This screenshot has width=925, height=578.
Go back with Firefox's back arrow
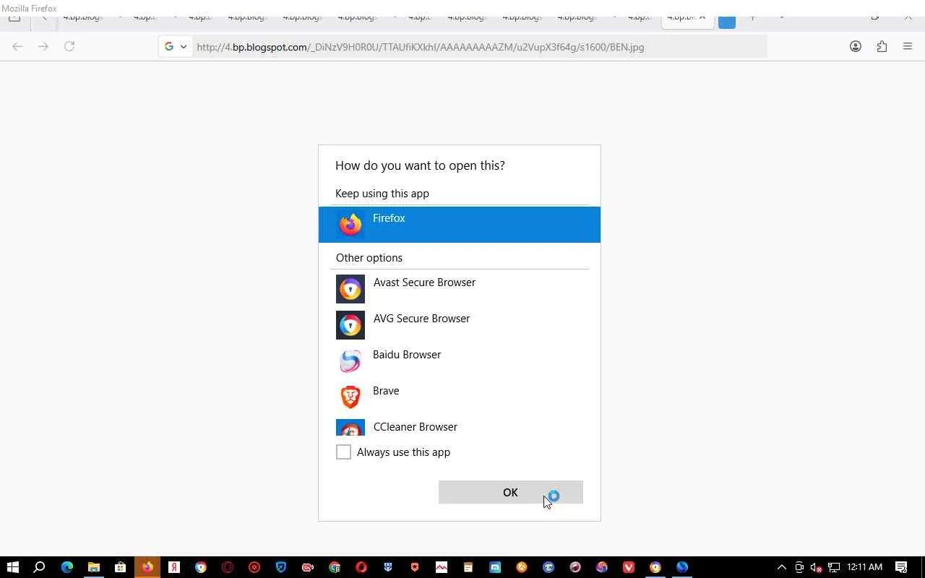click(x=17, y=47)
